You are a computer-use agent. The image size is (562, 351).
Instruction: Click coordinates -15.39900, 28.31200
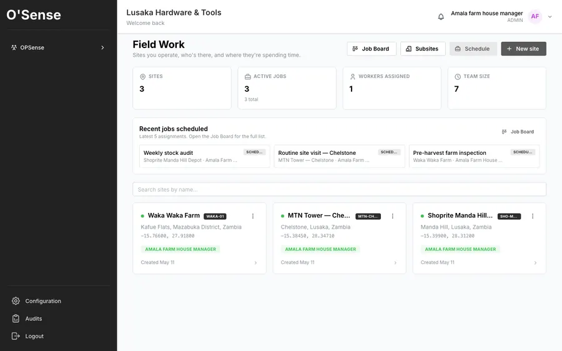[448, 236]
